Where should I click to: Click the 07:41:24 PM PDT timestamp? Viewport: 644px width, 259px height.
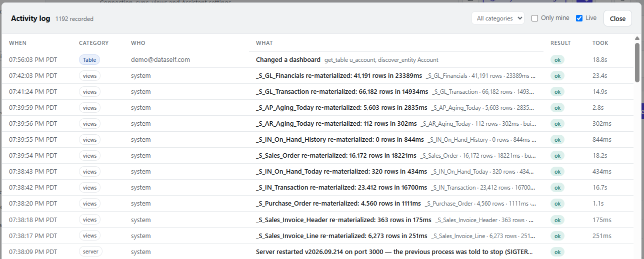[x=33, y=92]
